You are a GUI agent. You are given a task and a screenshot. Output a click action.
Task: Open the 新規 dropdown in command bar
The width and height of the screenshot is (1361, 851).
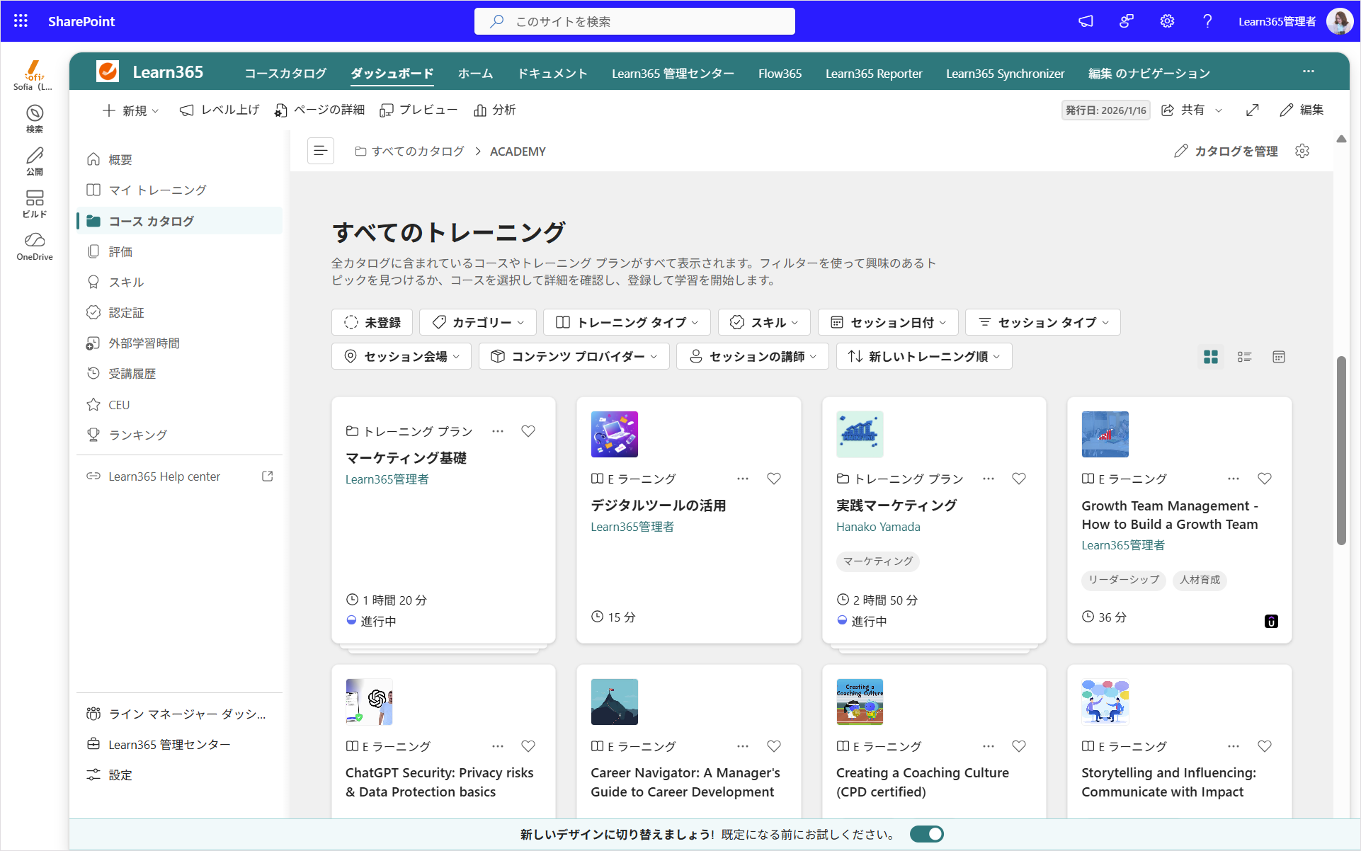131,110
